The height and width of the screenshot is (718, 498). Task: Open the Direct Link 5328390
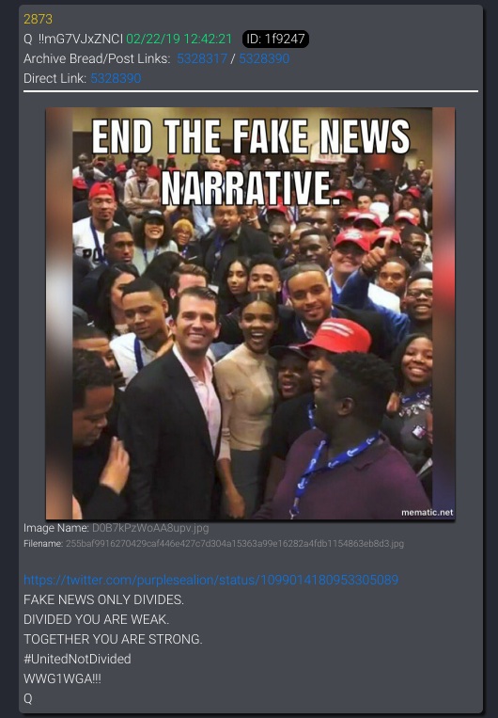point(116,78)
